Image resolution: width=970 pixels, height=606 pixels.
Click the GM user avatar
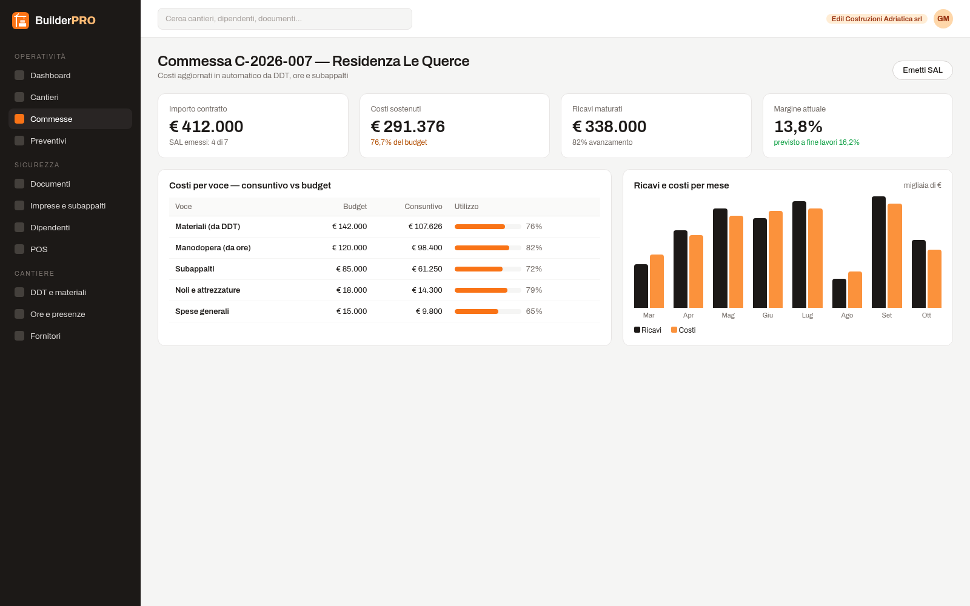[x=943, y=19]
